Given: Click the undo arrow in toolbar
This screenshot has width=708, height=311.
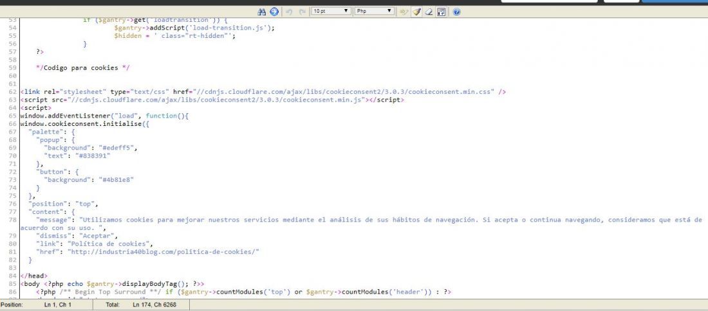Looking at the screenshot, I should pyautogui.click(x=290, y=12).
